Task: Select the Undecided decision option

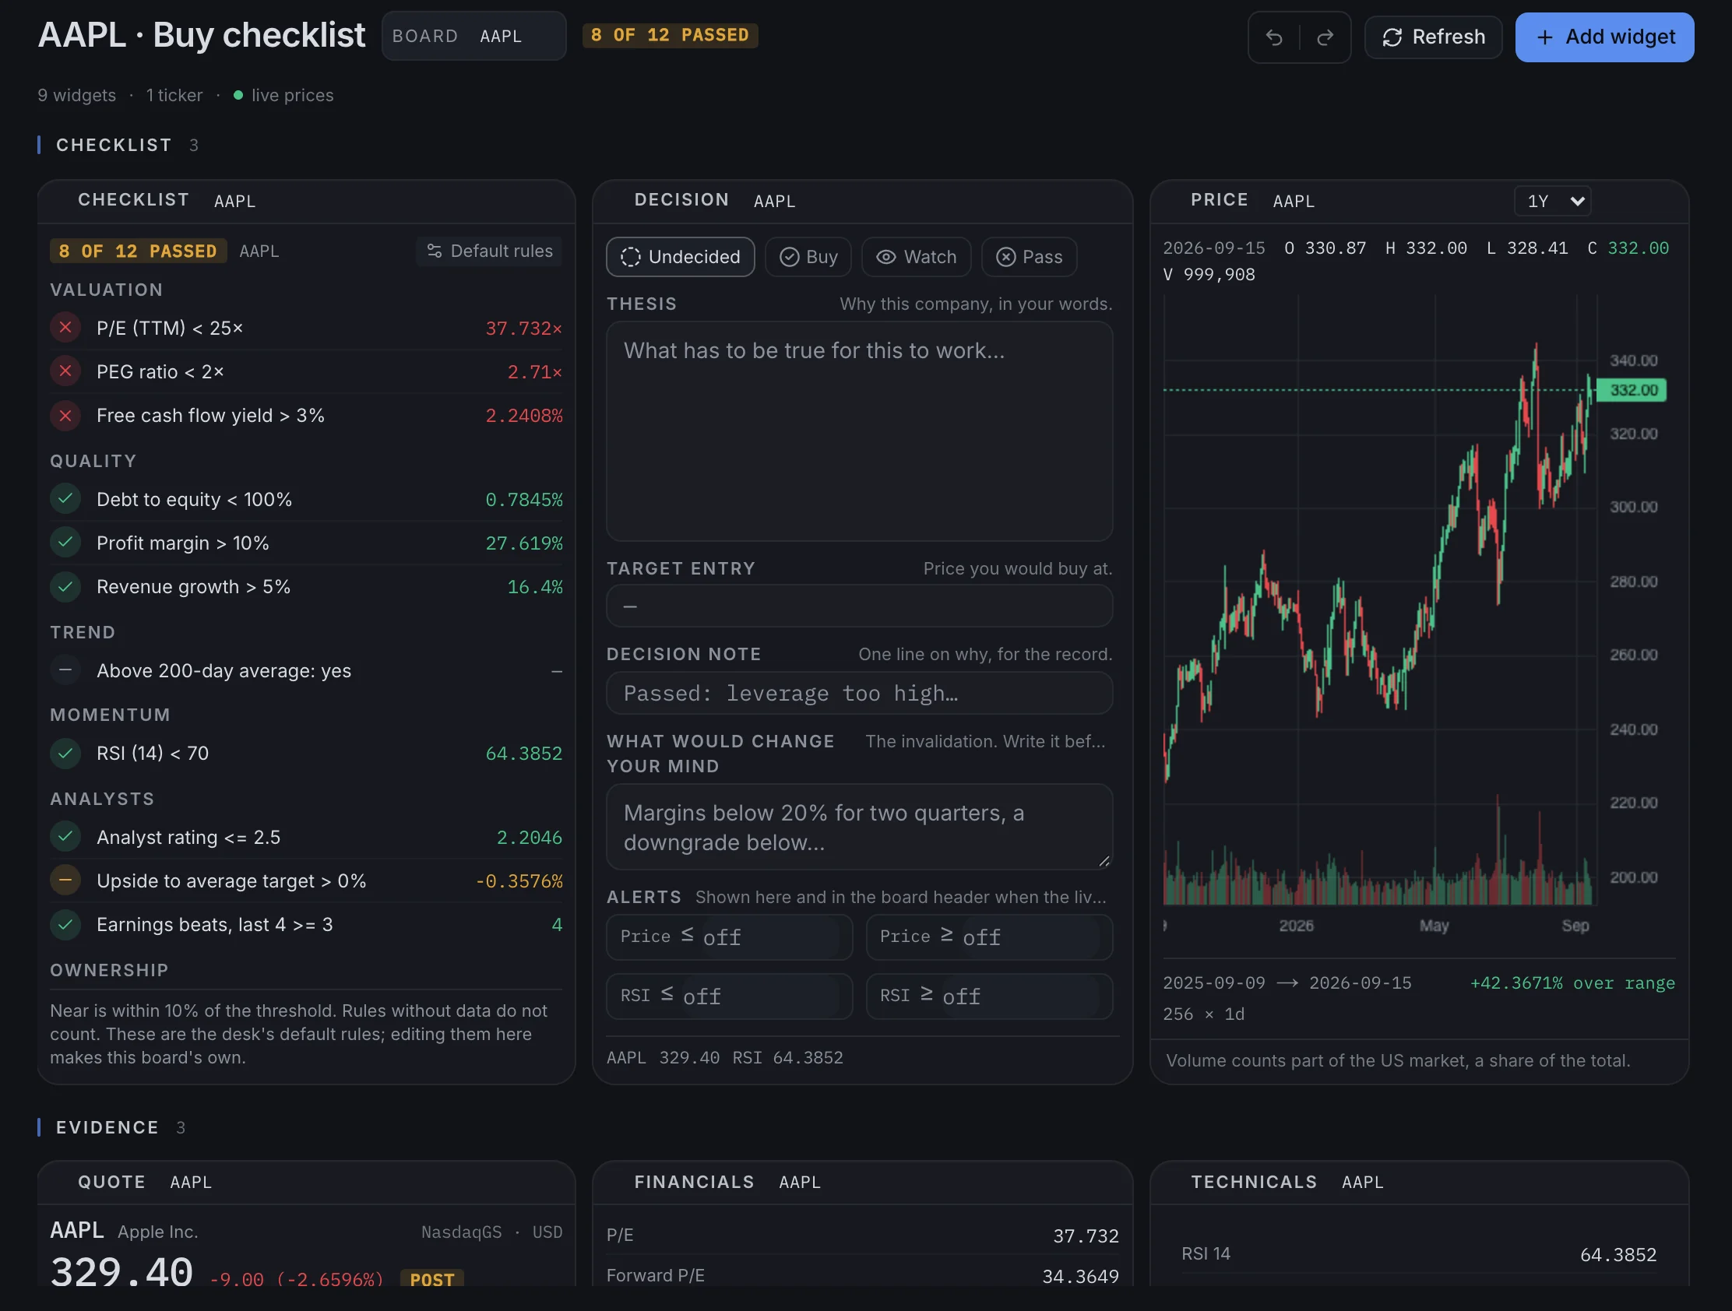Action: coord(681,257)
